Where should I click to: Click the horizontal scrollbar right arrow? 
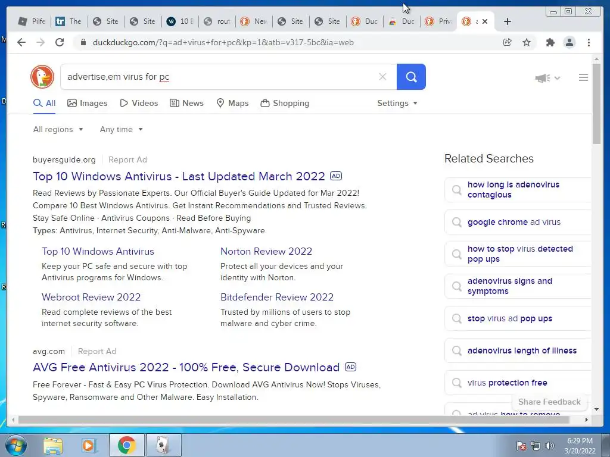pyautogui.click(x=587, y=420)
